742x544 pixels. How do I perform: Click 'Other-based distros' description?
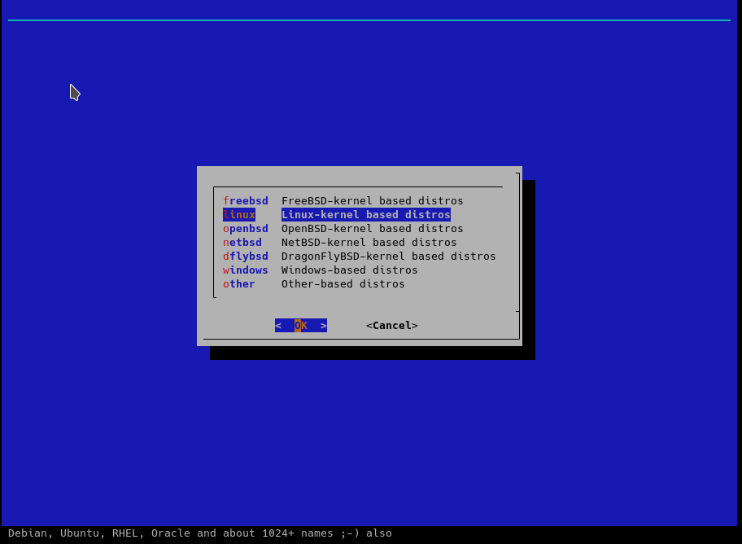[343, 284]
